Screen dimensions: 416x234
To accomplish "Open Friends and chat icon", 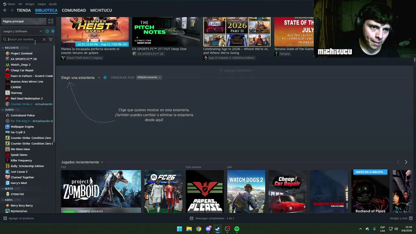I will click(x=411, y=218).
